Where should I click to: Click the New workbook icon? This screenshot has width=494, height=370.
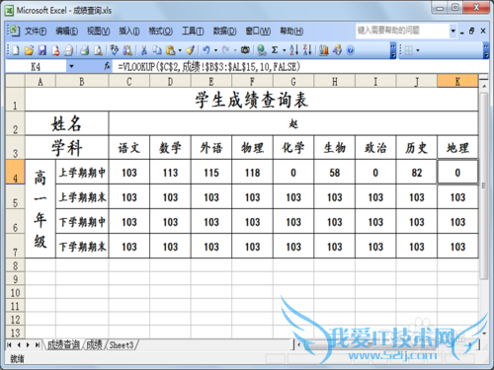click(16, 50)
